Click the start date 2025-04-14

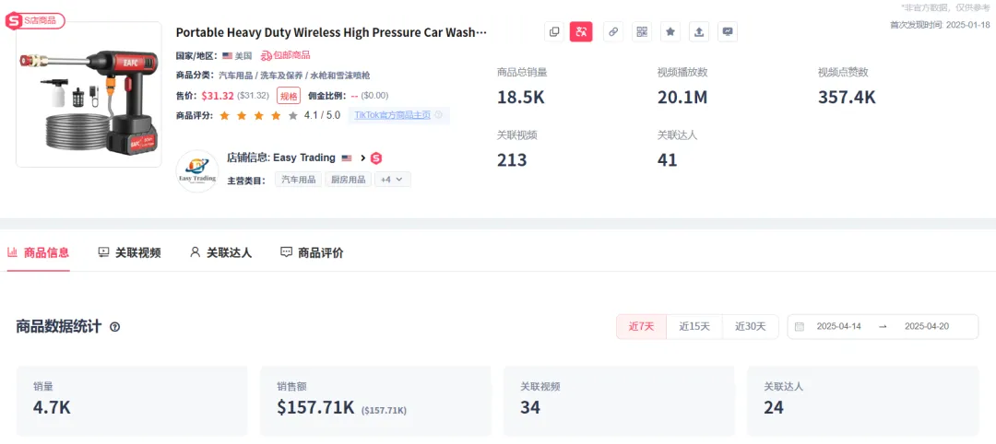tap(838, 327)
